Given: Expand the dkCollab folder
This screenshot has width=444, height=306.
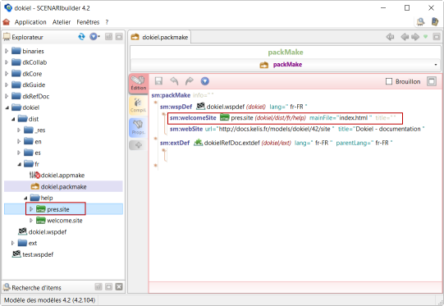Looking at the screenshot, I should coord(7,62).
